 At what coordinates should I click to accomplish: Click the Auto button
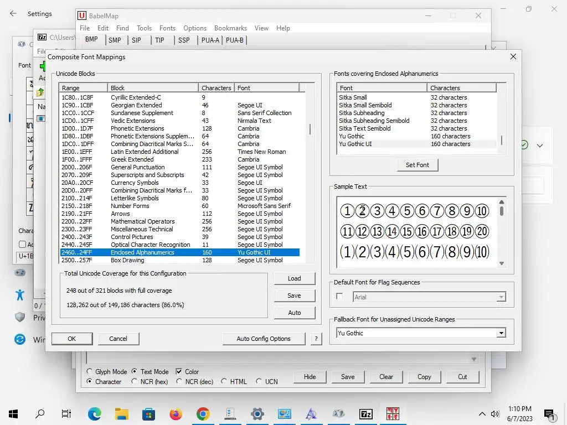[295, 313]
